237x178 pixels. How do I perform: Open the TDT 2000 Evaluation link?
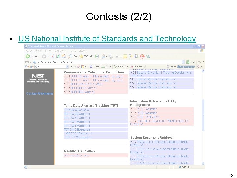[77, 130]
